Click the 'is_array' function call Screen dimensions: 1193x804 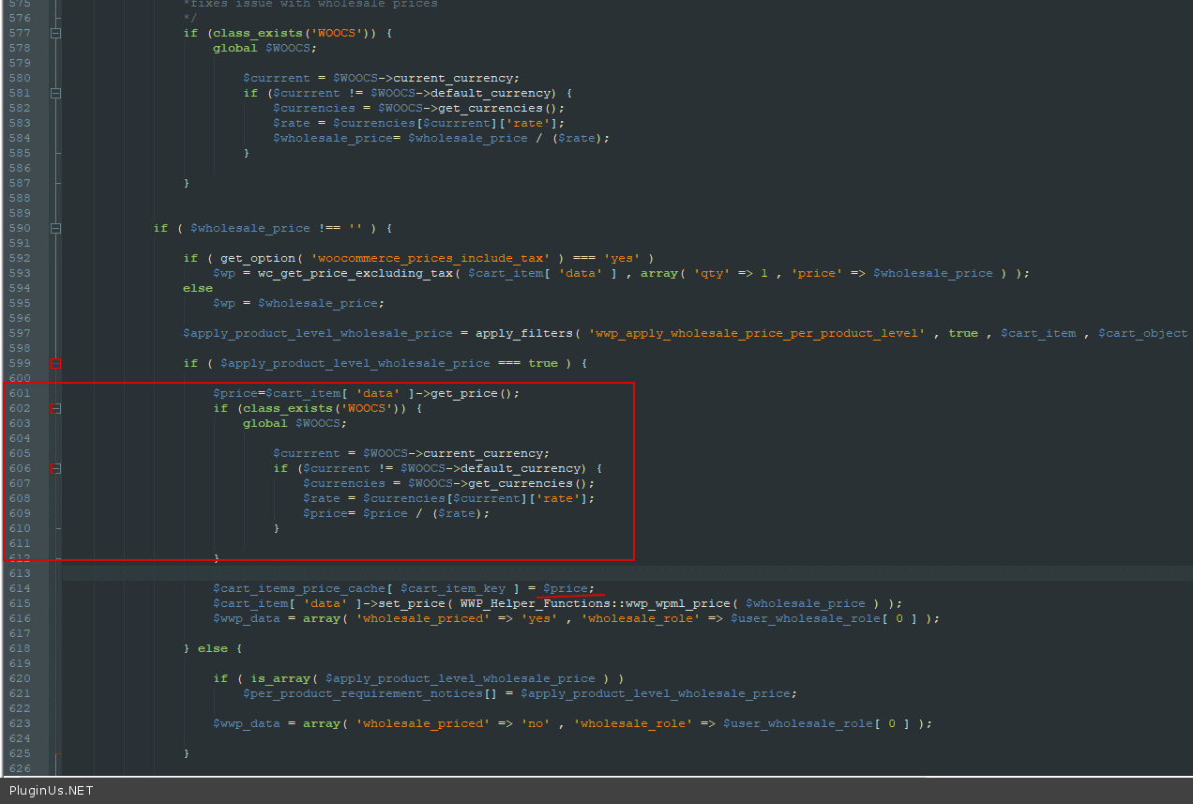(280, 678)
